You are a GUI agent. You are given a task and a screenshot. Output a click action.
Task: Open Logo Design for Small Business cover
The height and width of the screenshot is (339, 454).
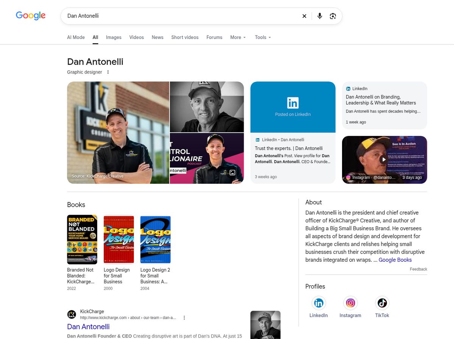(119, 239)
